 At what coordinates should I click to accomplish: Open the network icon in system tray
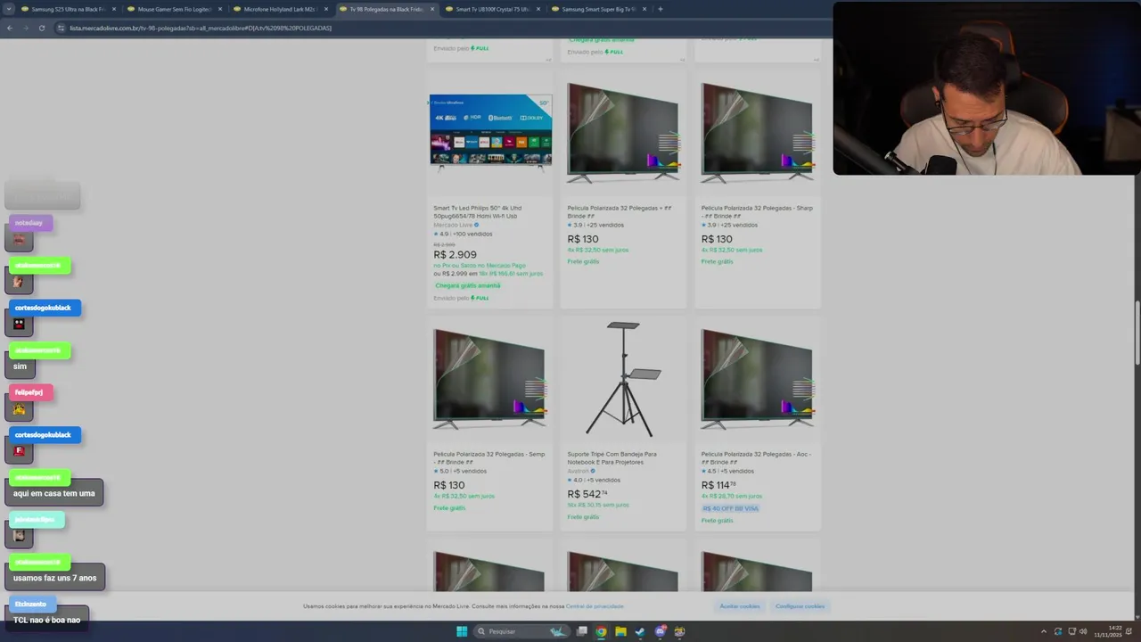pos(1071,631)
